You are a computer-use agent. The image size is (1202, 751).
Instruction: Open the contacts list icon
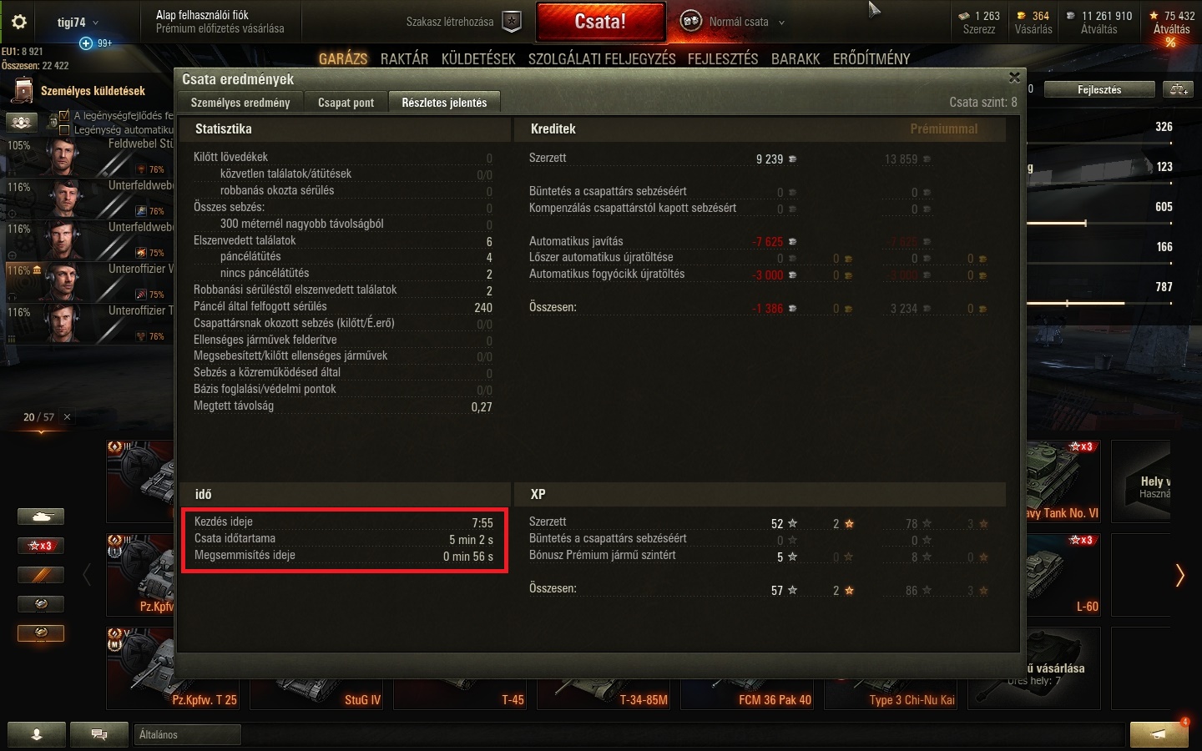(x=37, y=734)
